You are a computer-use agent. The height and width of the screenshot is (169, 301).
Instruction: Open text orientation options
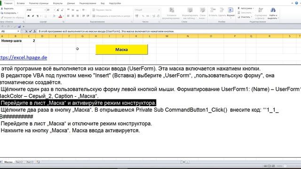point(84,10)
